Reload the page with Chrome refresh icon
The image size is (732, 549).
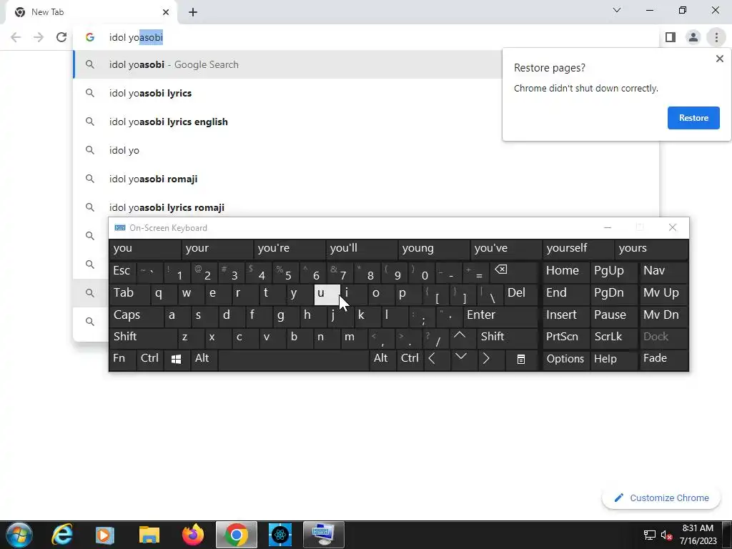(x=61, y=37)
